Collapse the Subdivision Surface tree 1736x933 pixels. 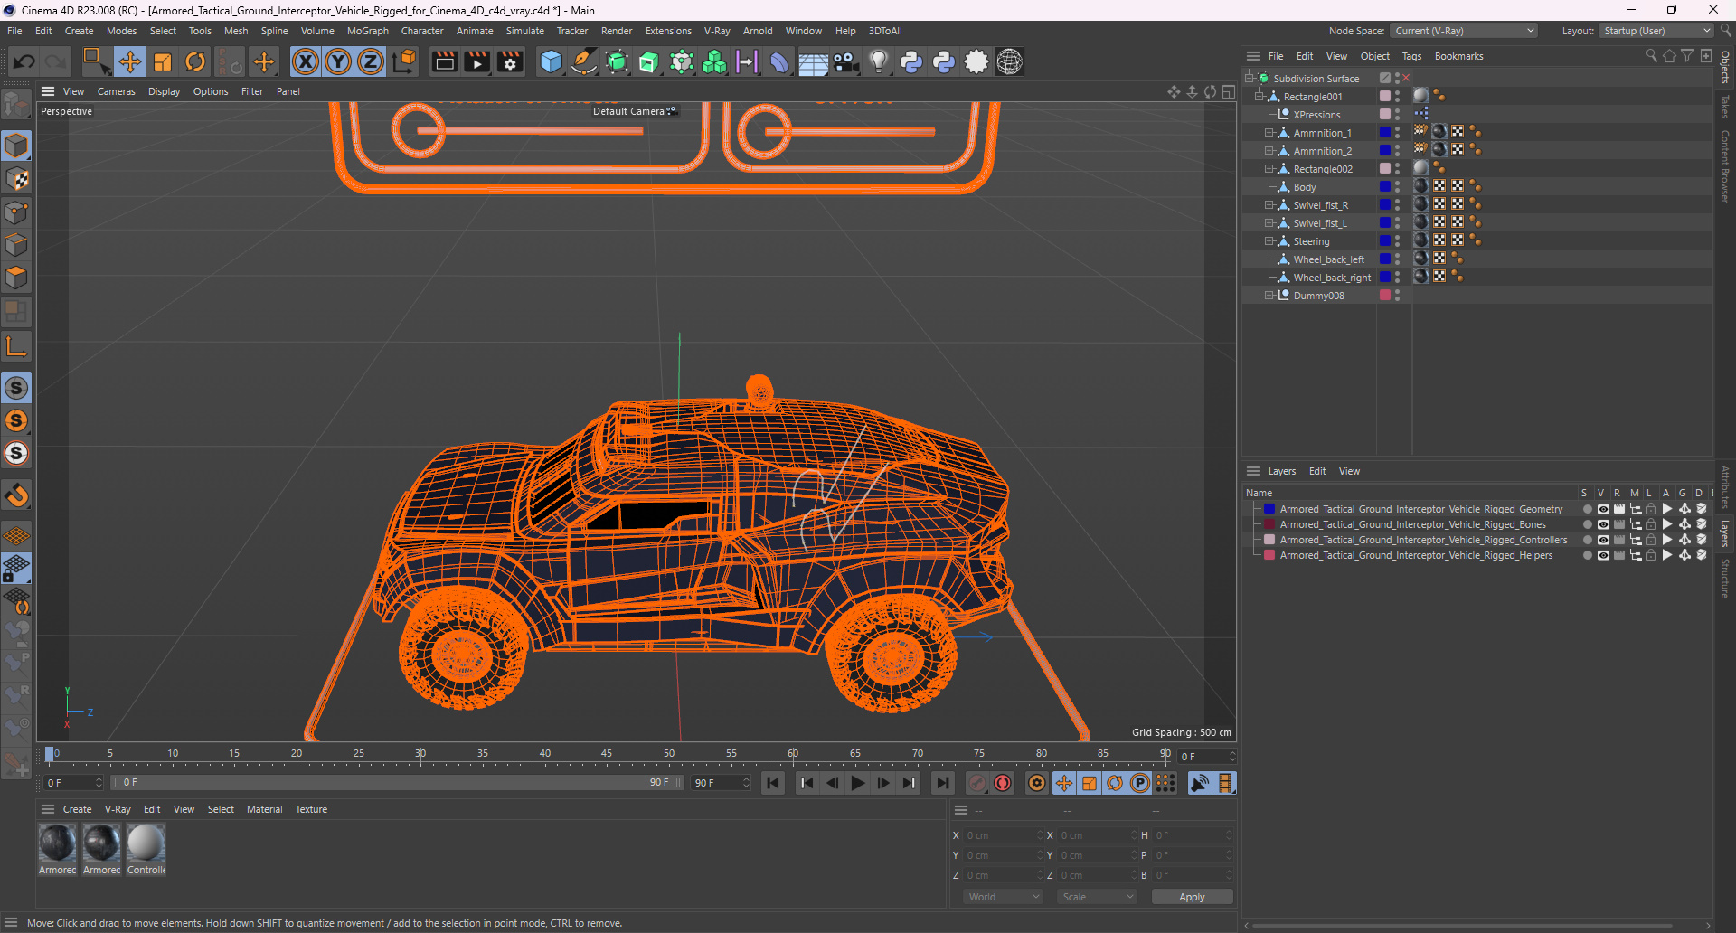point(1249,78)
